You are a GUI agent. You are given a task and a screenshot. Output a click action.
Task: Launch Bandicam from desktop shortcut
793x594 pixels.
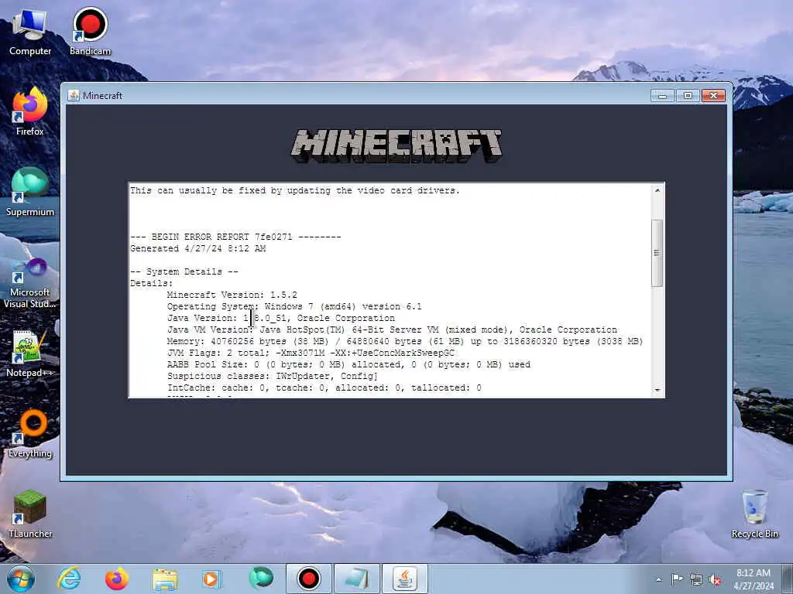90,31
